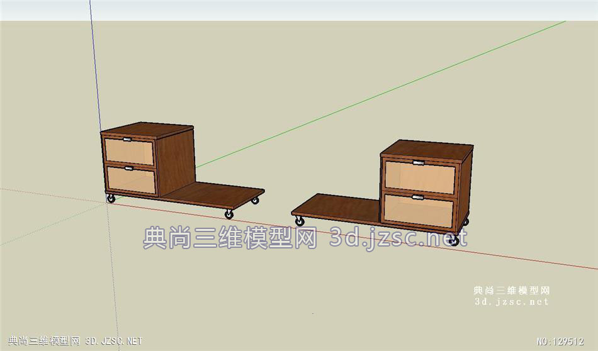Select the left cabinet's top drawer front

tap(129, 152)
